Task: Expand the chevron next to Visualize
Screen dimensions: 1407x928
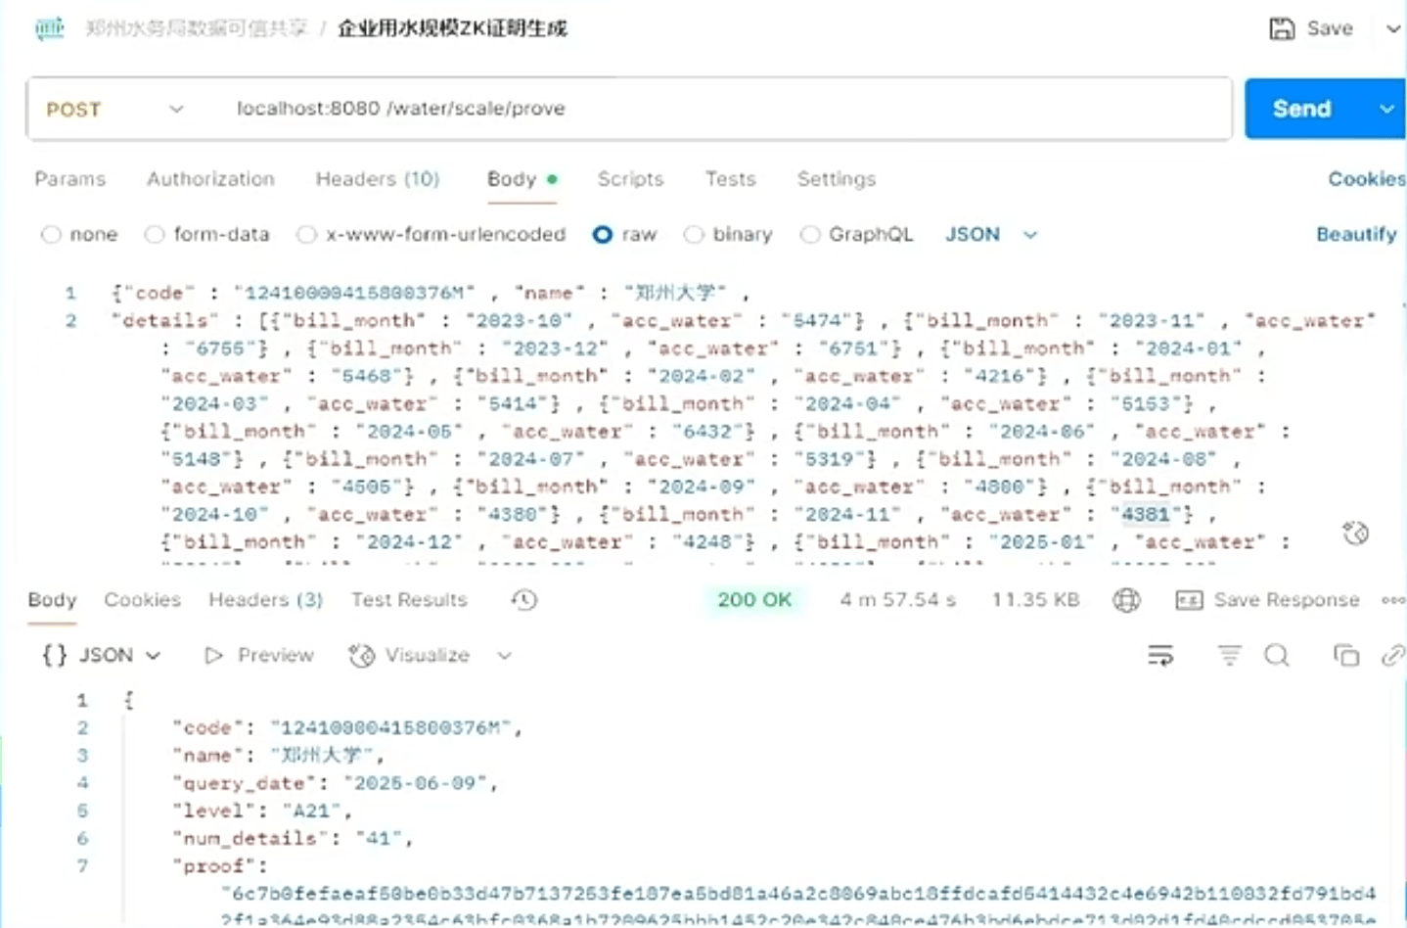Action: (x=504, y=655)
